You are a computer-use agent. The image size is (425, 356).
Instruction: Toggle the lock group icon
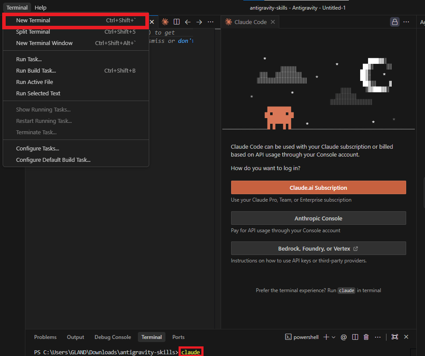click(395, 22)
